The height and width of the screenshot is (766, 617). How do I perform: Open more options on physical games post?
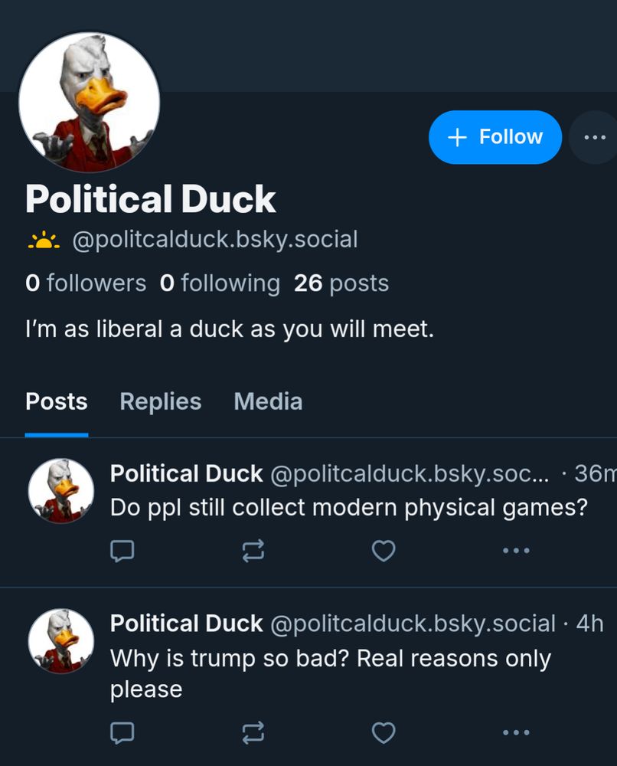(x=516, y=550)
